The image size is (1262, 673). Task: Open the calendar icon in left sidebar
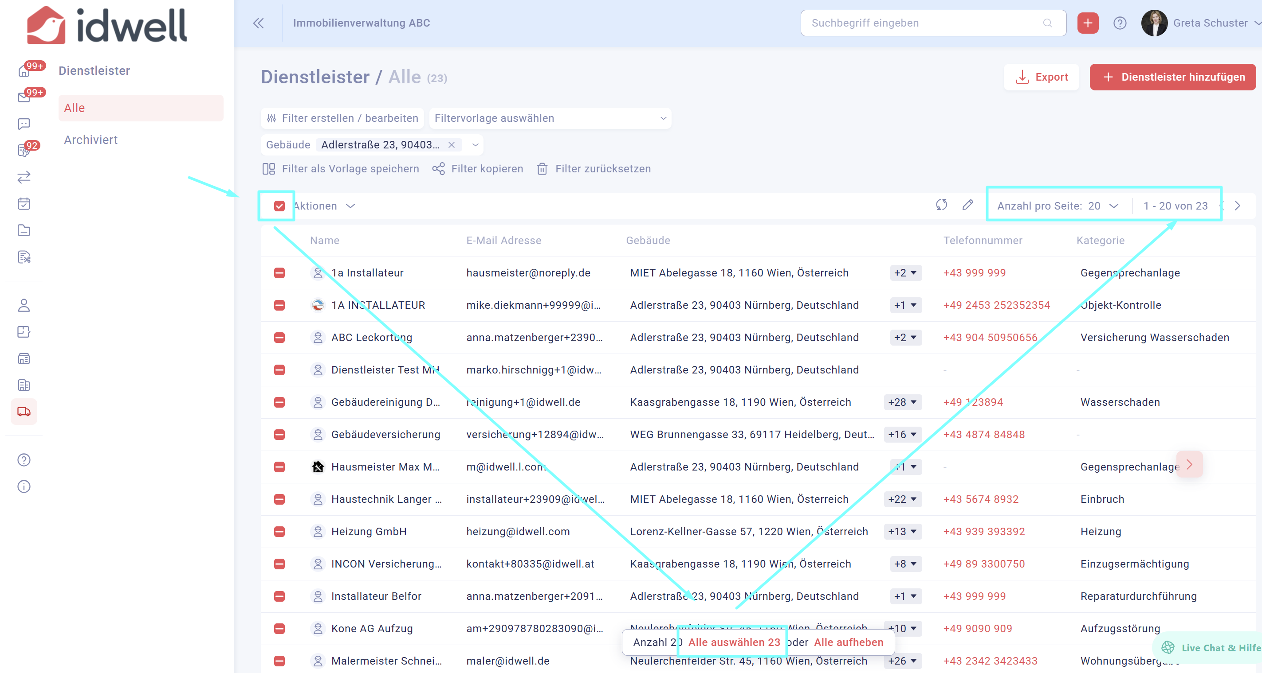tap(24, 204)
